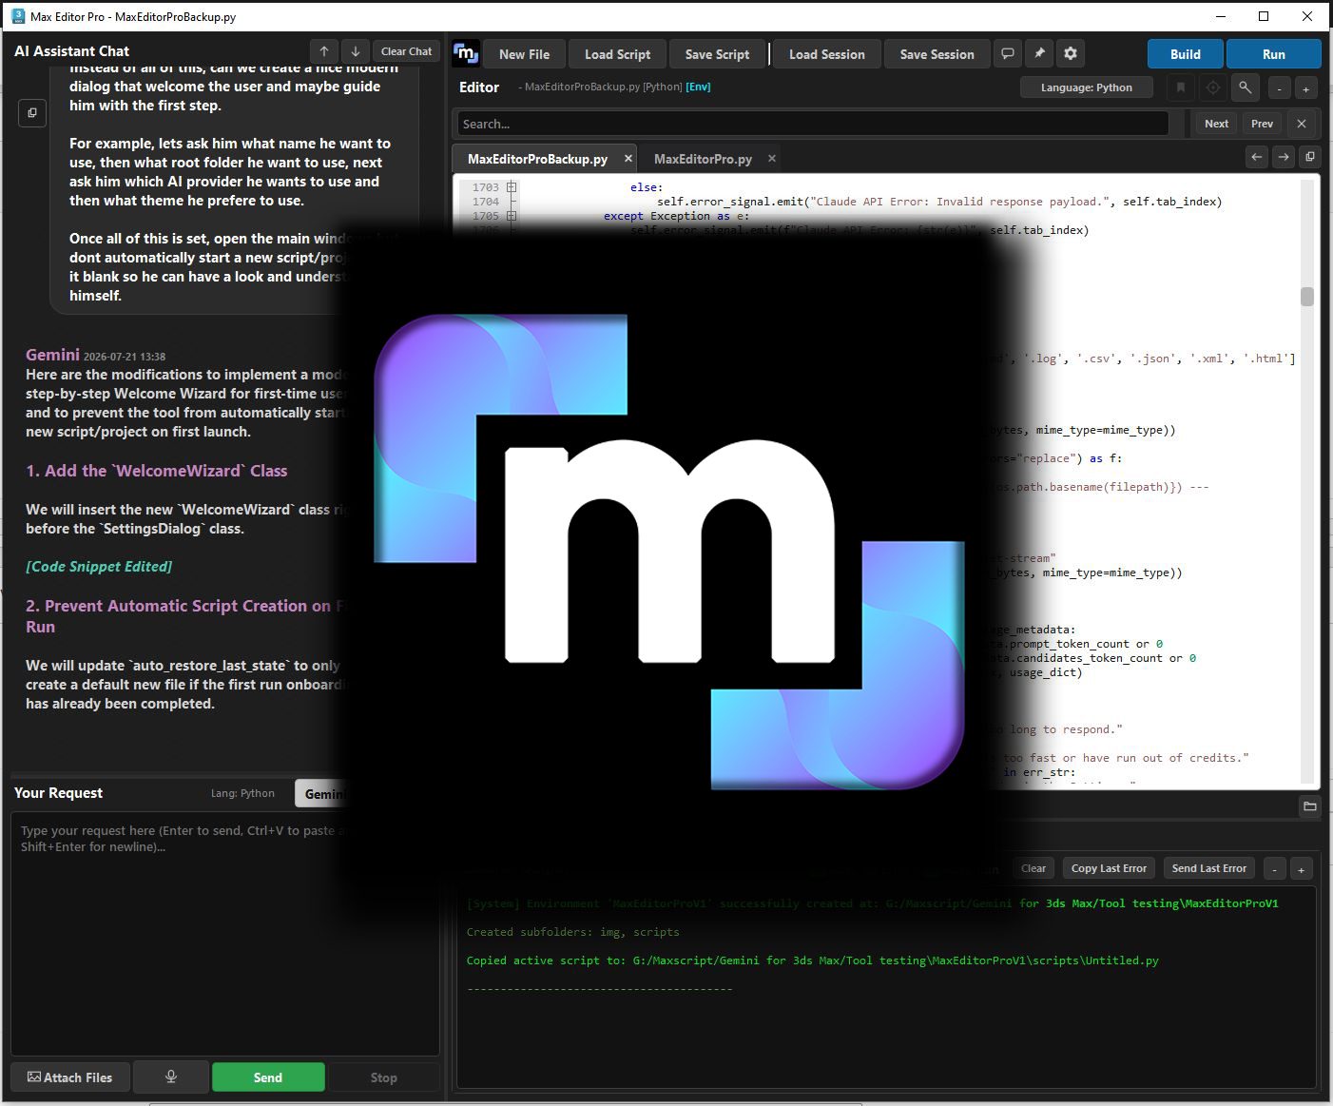Image resolution: width=1333 pixels, height=1106 pixels.
Task: Toggle the pin window icon
Action: pos(1039,53)
